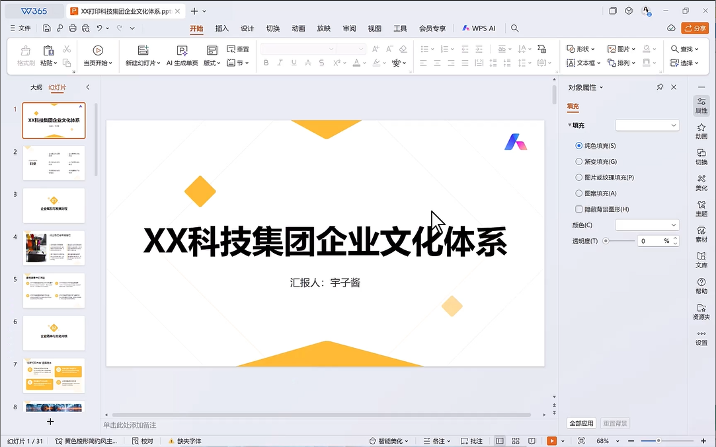716x447 pixels.
Task: Select the 渐变填充(G) radio option
Action: pyautogui.click(x=579, y=162)
